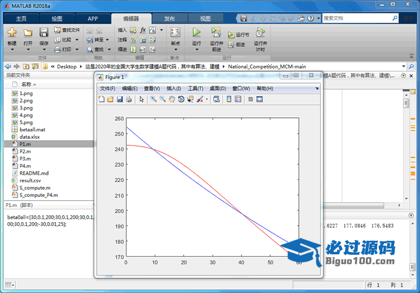This screenshot has height=293, width=420.
Task: Click the Advance (前进) button in the Run group
Action: [x=237, y=45]
